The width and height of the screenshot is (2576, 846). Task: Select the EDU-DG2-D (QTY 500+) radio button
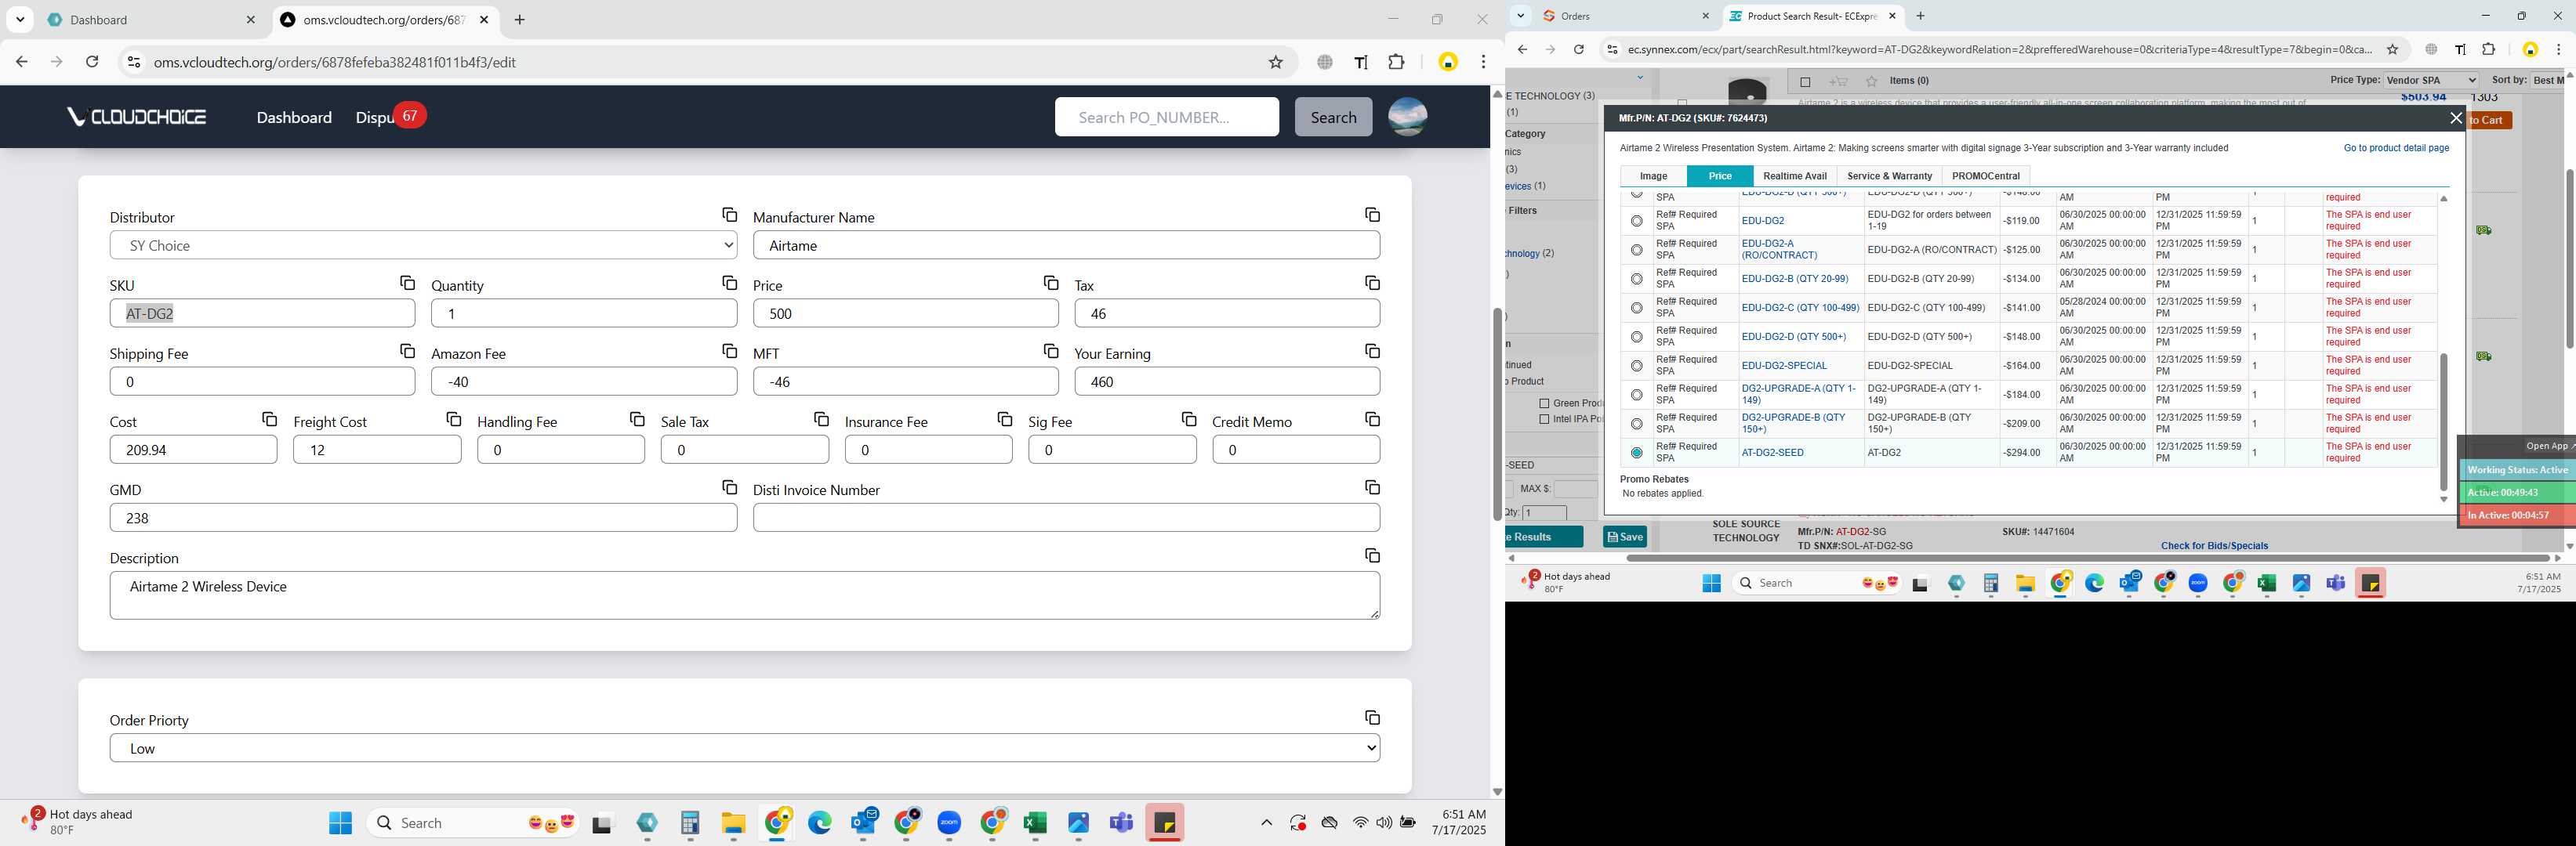click(x=1636, y=337)
